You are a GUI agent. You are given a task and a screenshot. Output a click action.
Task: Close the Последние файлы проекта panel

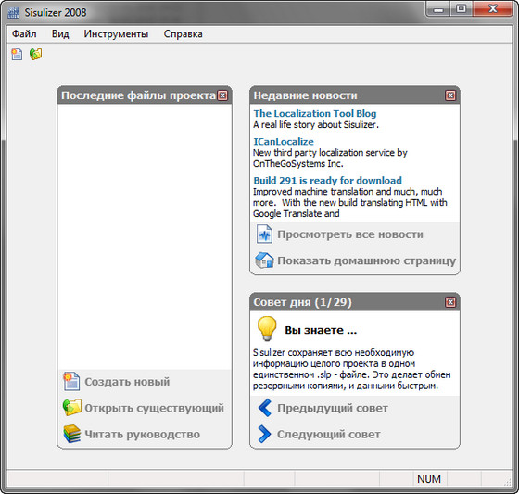[222, 95]
